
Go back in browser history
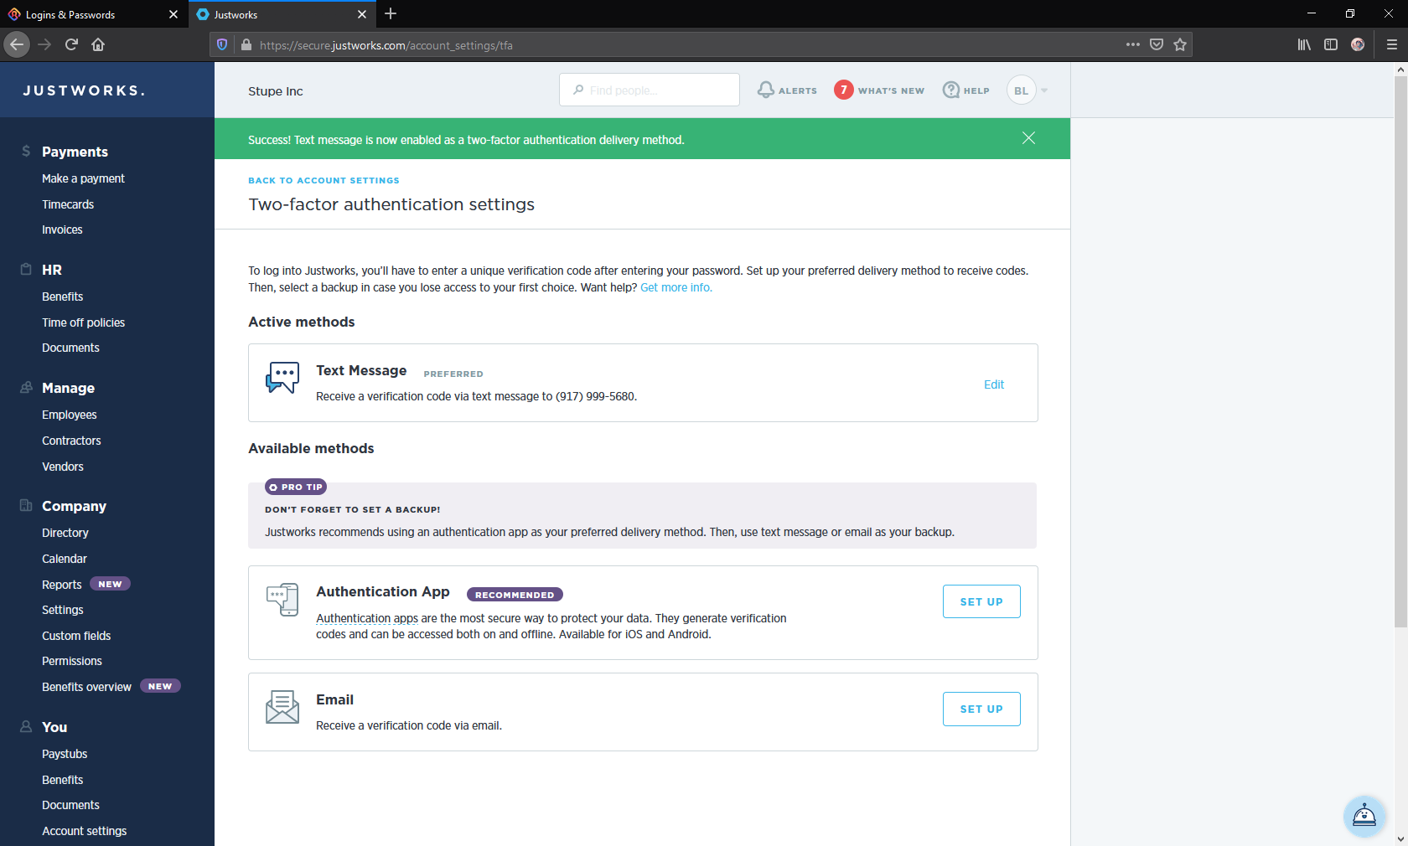point(17,44)
